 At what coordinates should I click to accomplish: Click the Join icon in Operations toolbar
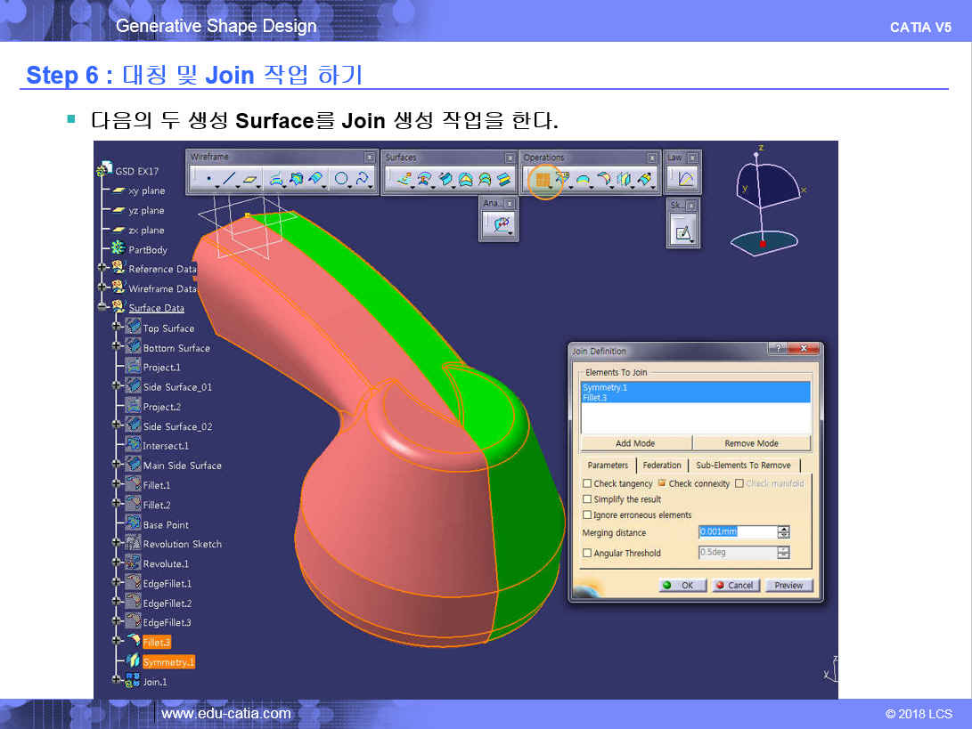click(543, 181)
